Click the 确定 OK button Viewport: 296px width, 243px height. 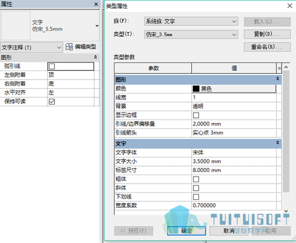click(x=186, y=231)
